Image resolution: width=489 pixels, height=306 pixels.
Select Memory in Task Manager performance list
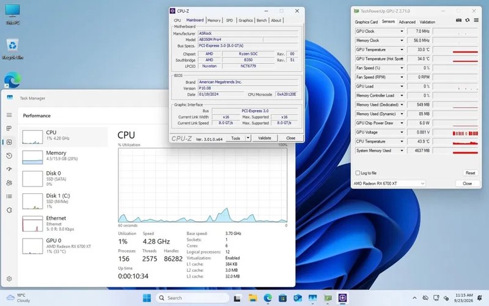[x=64, y=157]
